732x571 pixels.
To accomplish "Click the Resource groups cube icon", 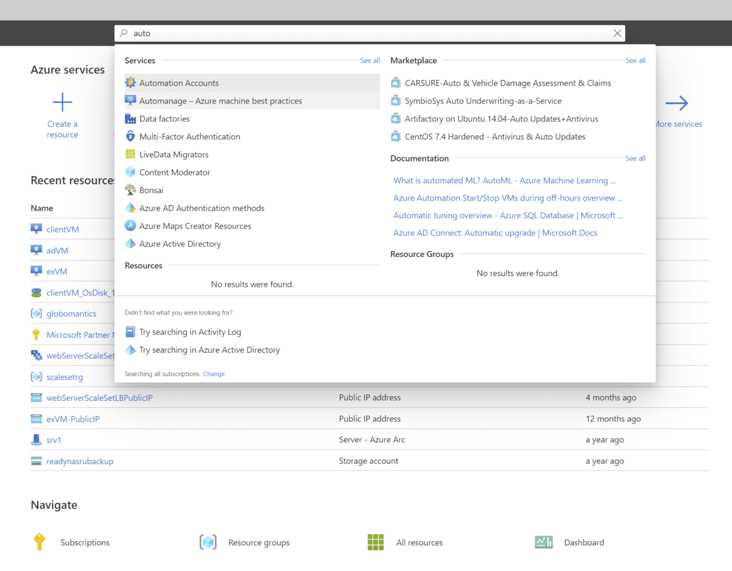I will coord(208,542).
